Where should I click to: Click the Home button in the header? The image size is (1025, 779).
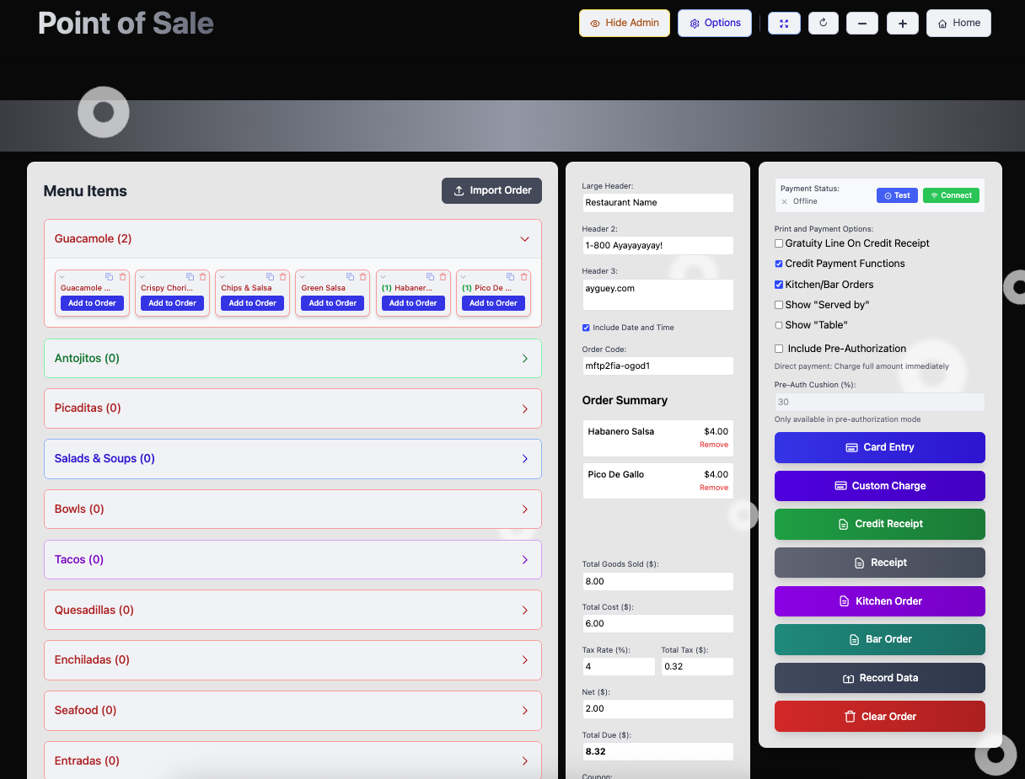(958, 24)
